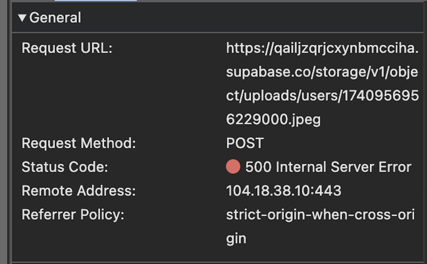Select the Request Method label
Screen dimensions: 427x264
pyautogui.click(x=79, y=143)
